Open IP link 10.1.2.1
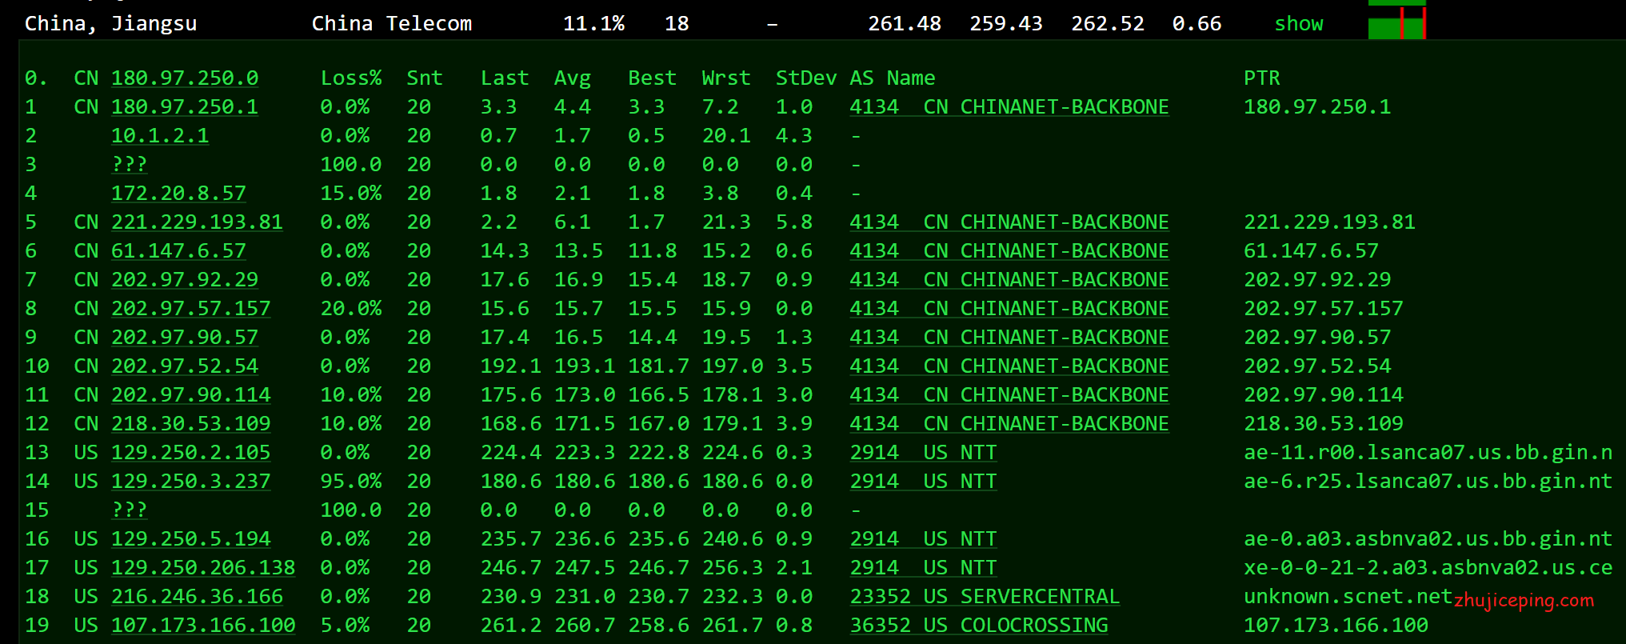The width and height of the screenshot is (1626, 644). coord(160,136)
